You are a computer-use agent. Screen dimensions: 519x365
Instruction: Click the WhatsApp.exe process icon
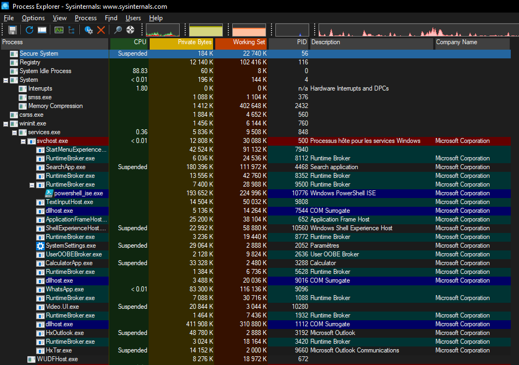pyautogui.click(x=40, y=289)
